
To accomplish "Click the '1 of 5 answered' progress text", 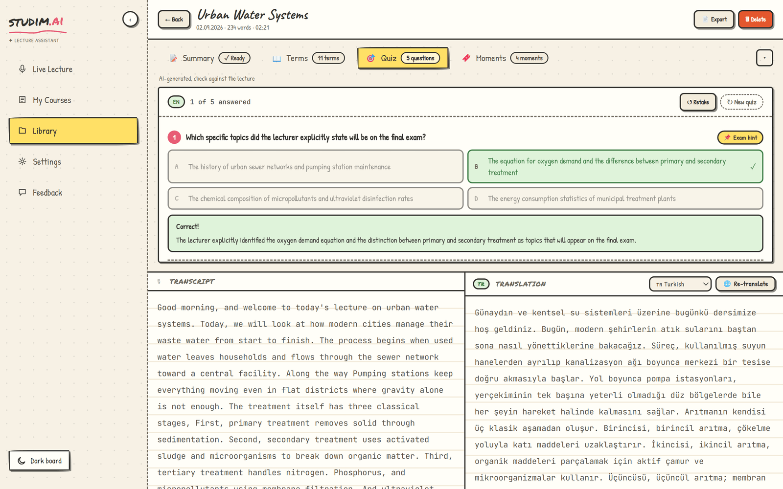I will (220, 102).
